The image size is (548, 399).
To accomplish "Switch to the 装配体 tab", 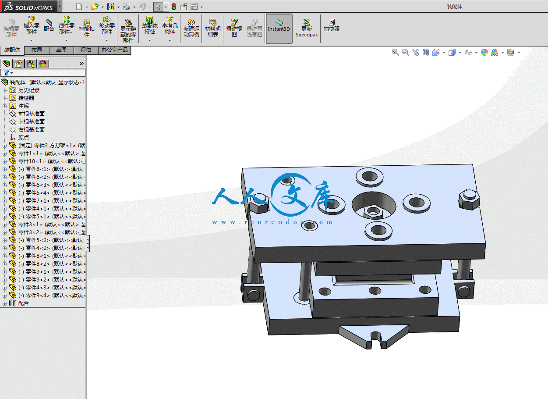I will point(12,50).
